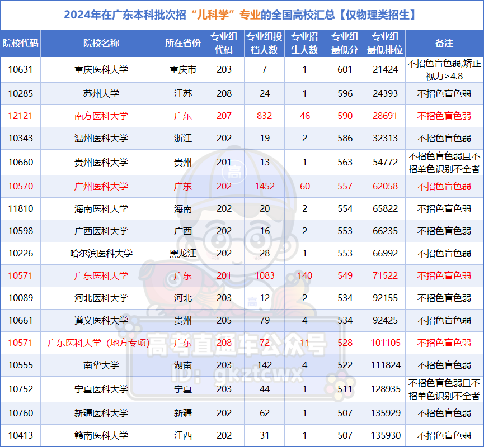Click the 哈尔滨医科大学 cell

[101, 254]
